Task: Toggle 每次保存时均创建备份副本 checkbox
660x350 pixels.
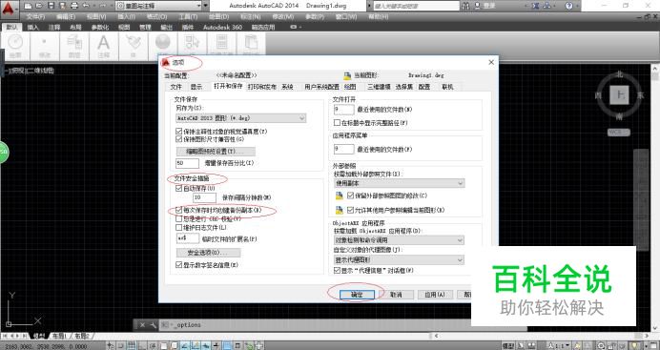Action: pos(179,210)
